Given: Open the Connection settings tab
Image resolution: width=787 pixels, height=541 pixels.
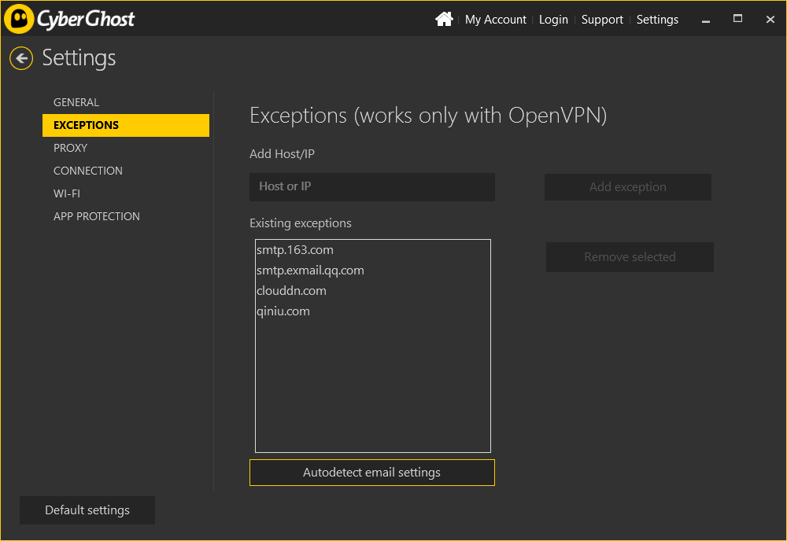Looking at the screenshot, I should coord(126,171).
